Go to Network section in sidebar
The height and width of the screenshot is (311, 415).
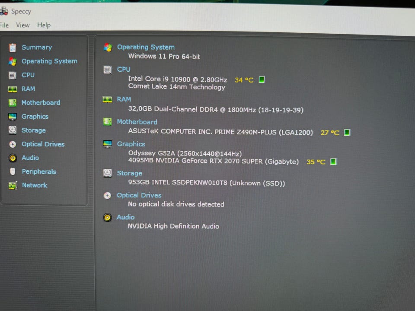pyautogui.click(x=35, y=185)
